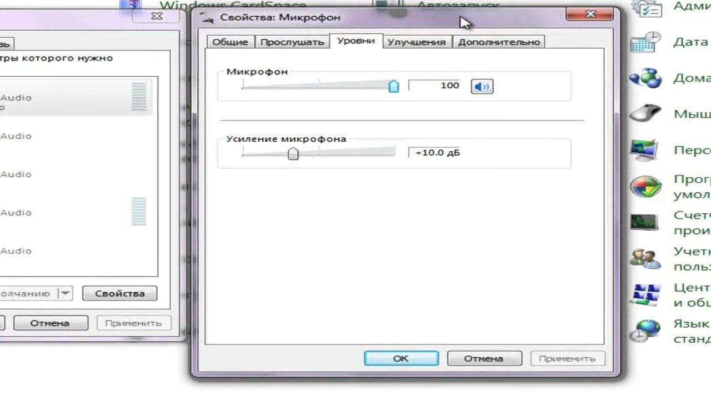Click the Усиление микрофона slider handle
711x400 pixels.
(x=293, y=153)
